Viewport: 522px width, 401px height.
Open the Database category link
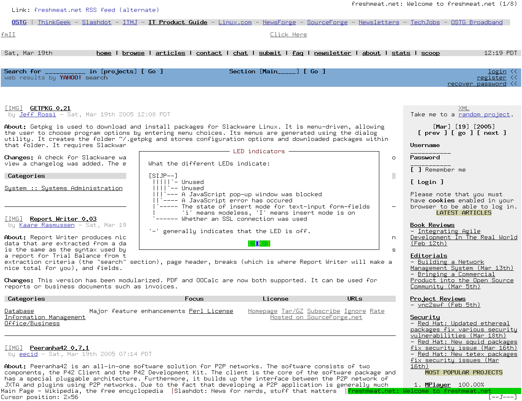(x=19, y=311)
